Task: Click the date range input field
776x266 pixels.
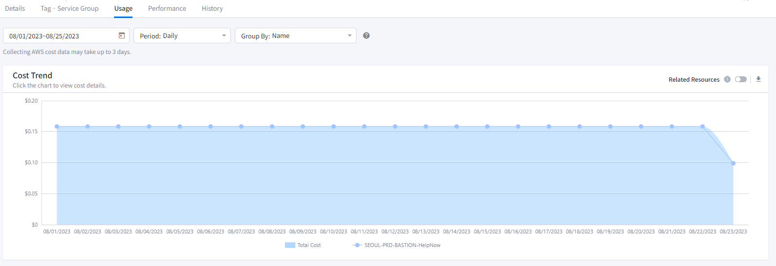Action: (61, 36)
